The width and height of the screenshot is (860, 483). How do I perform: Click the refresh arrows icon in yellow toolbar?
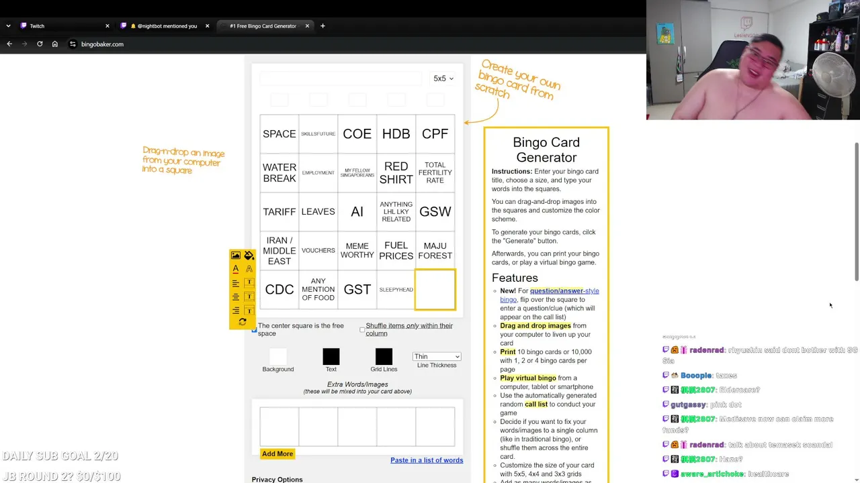(x=243, y=323)
